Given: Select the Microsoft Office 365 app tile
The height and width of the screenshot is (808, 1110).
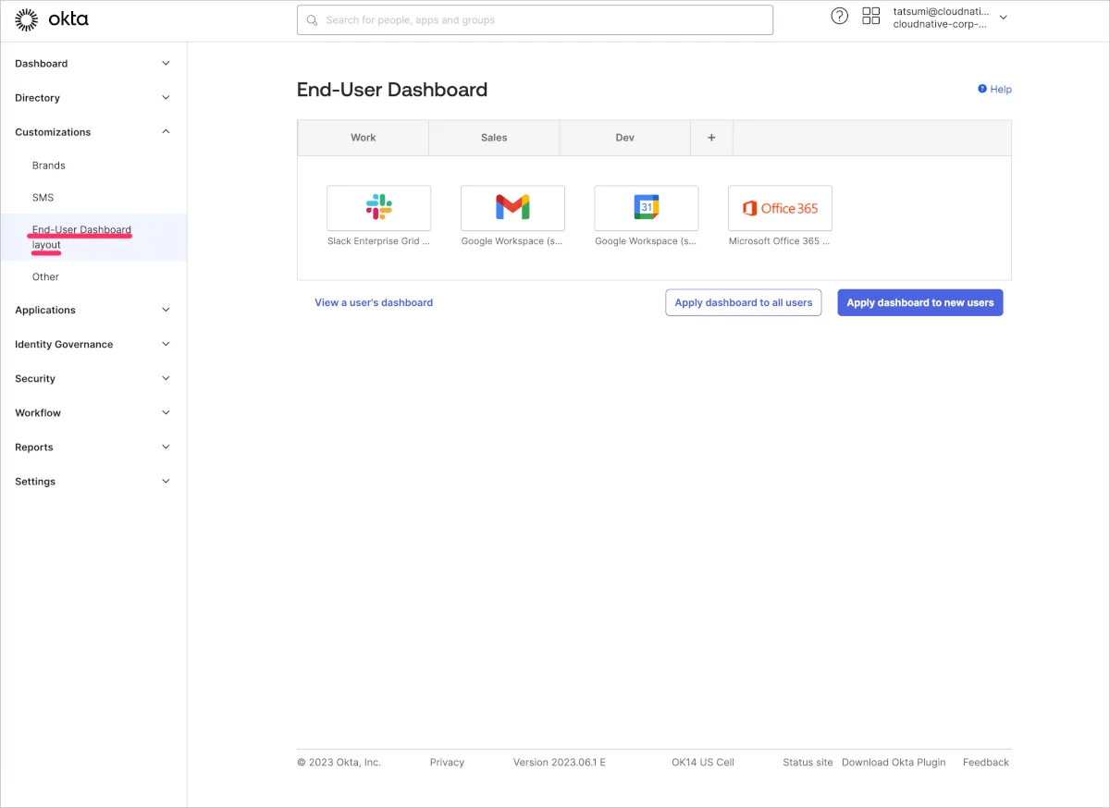Looking at the screenshot, I should pos(780,208).
